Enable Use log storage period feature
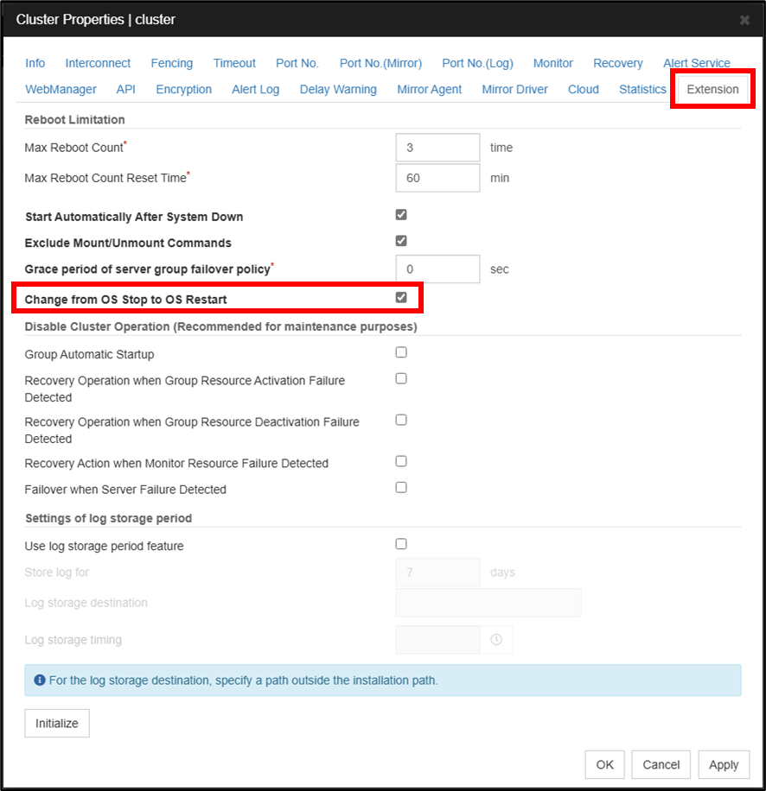The width and height of the screenshot is (766, 791). (401, 544)
